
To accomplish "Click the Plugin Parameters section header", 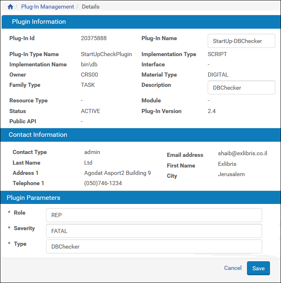I will pyautogui.click(x=34, y=198).
